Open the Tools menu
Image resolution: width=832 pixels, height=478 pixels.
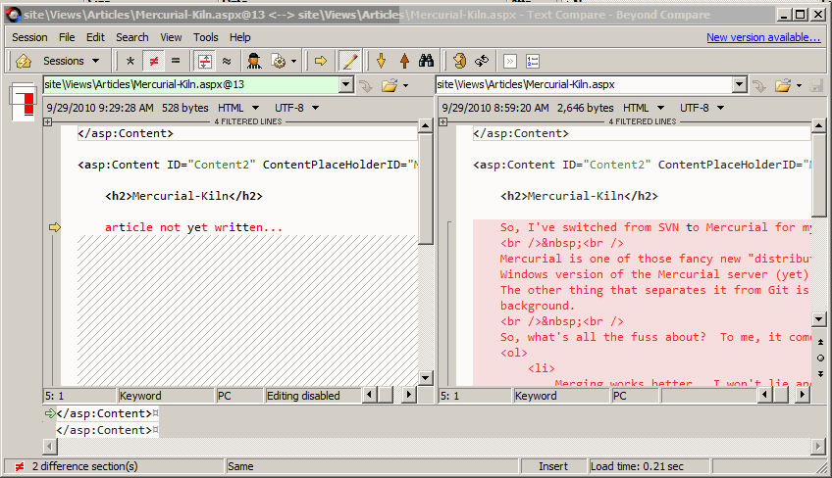(x=206, y=37)
